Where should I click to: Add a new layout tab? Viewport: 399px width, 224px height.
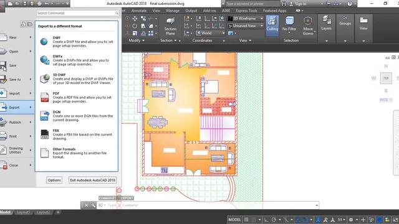58,212
